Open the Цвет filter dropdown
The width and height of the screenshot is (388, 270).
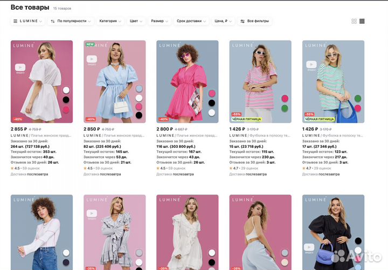[x=136, y=21]
